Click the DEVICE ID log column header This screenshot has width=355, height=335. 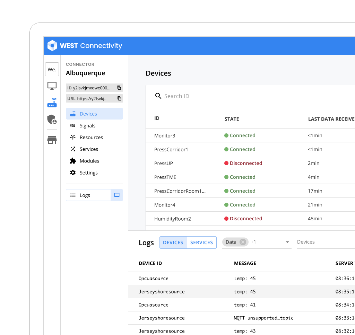pos(150,263)
